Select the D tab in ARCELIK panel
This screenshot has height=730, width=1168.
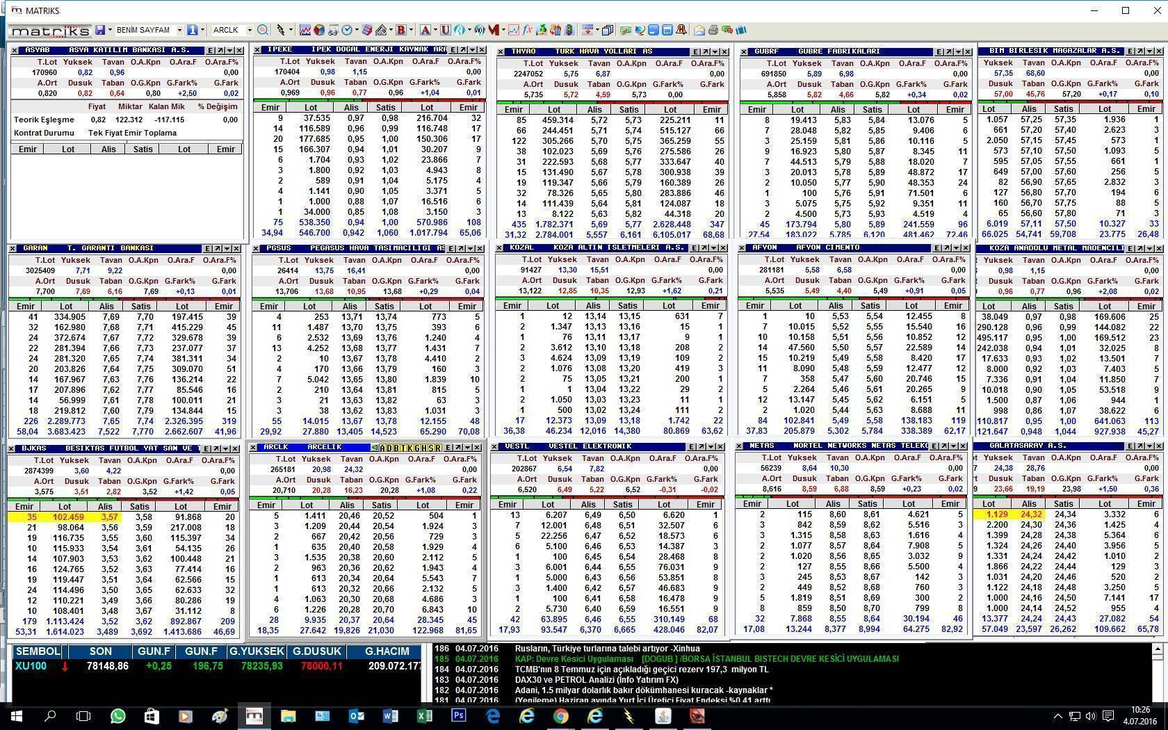[x=391, y=447]
